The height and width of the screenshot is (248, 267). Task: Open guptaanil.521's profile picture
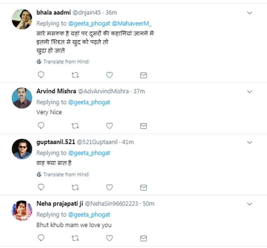click(x=22, y=149)
